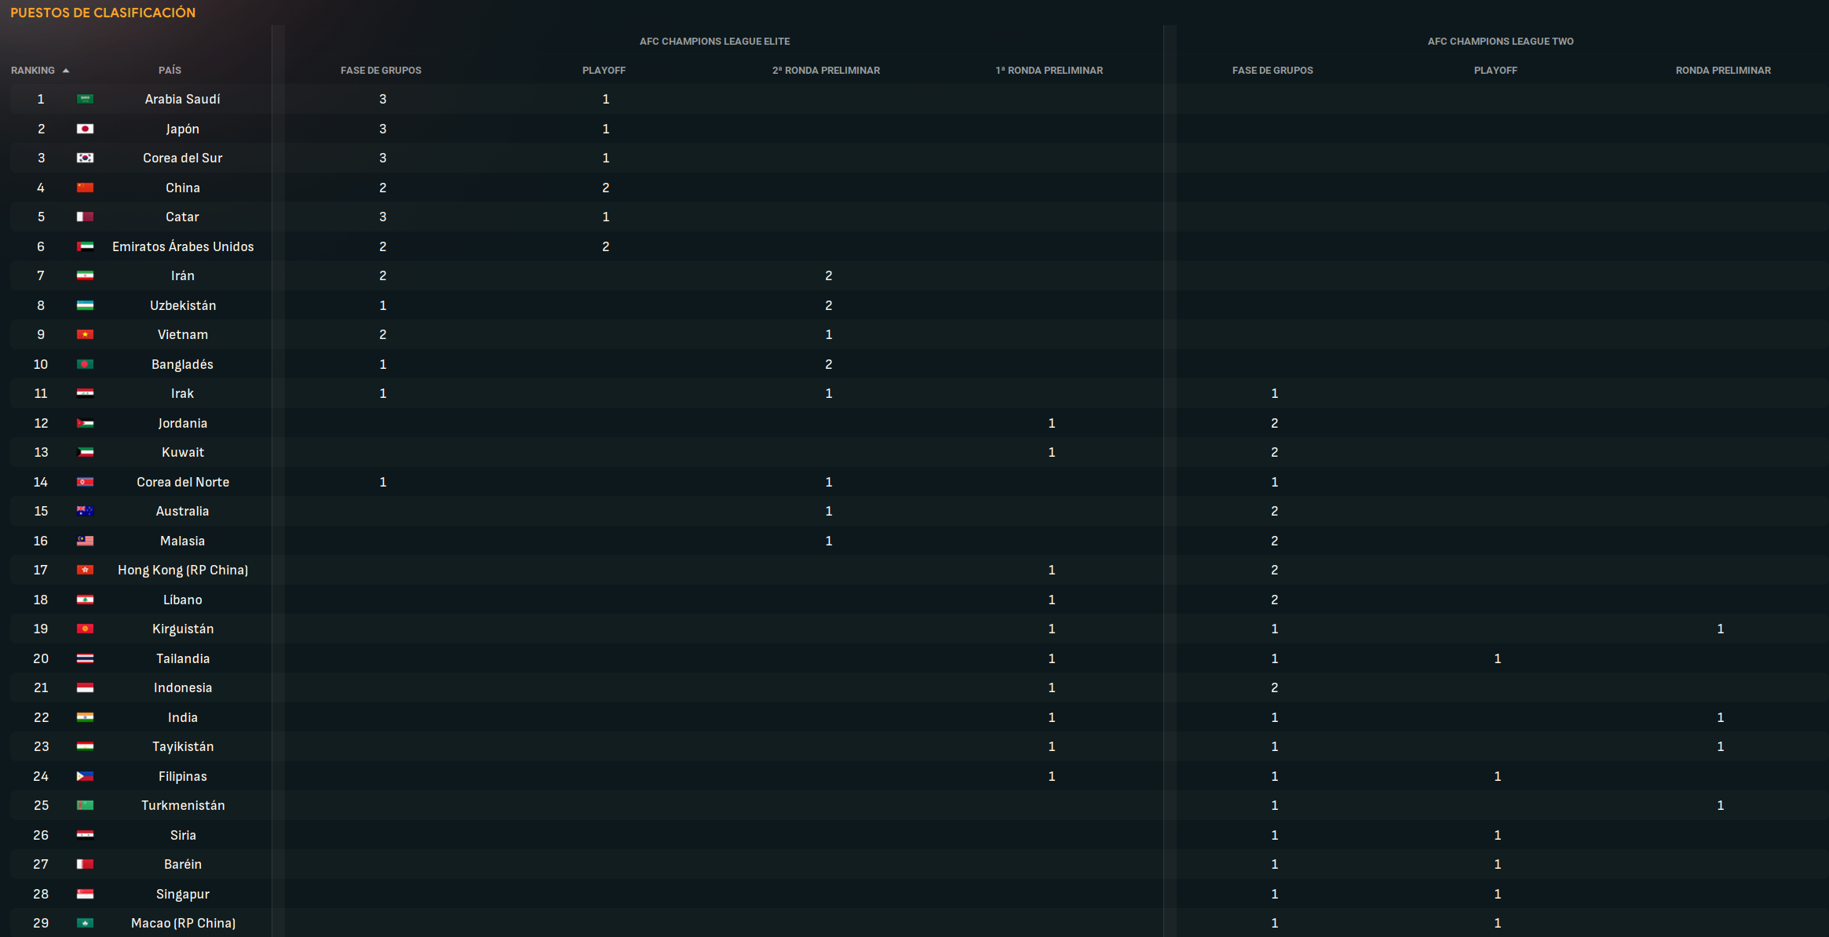Select the AFC CHAMPIONS LEAGUE ELITE heading
This screenshot has width=1829, height=937.
(x=714, y=42)
